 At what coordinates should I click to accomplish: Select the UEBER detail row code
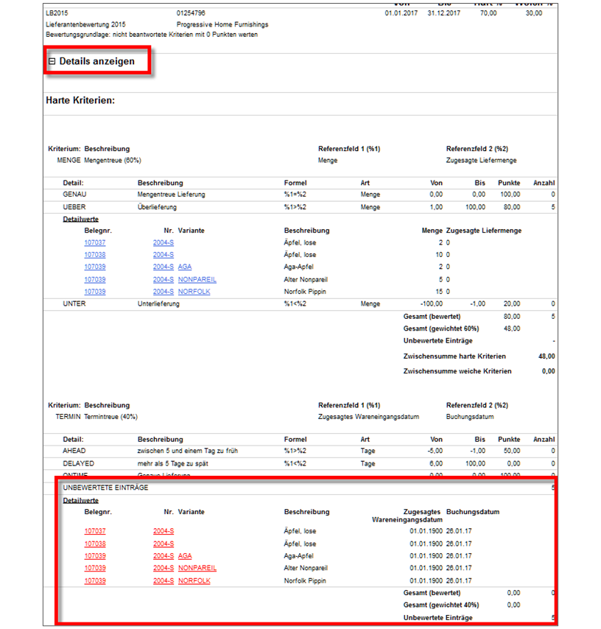click(74, 208)
